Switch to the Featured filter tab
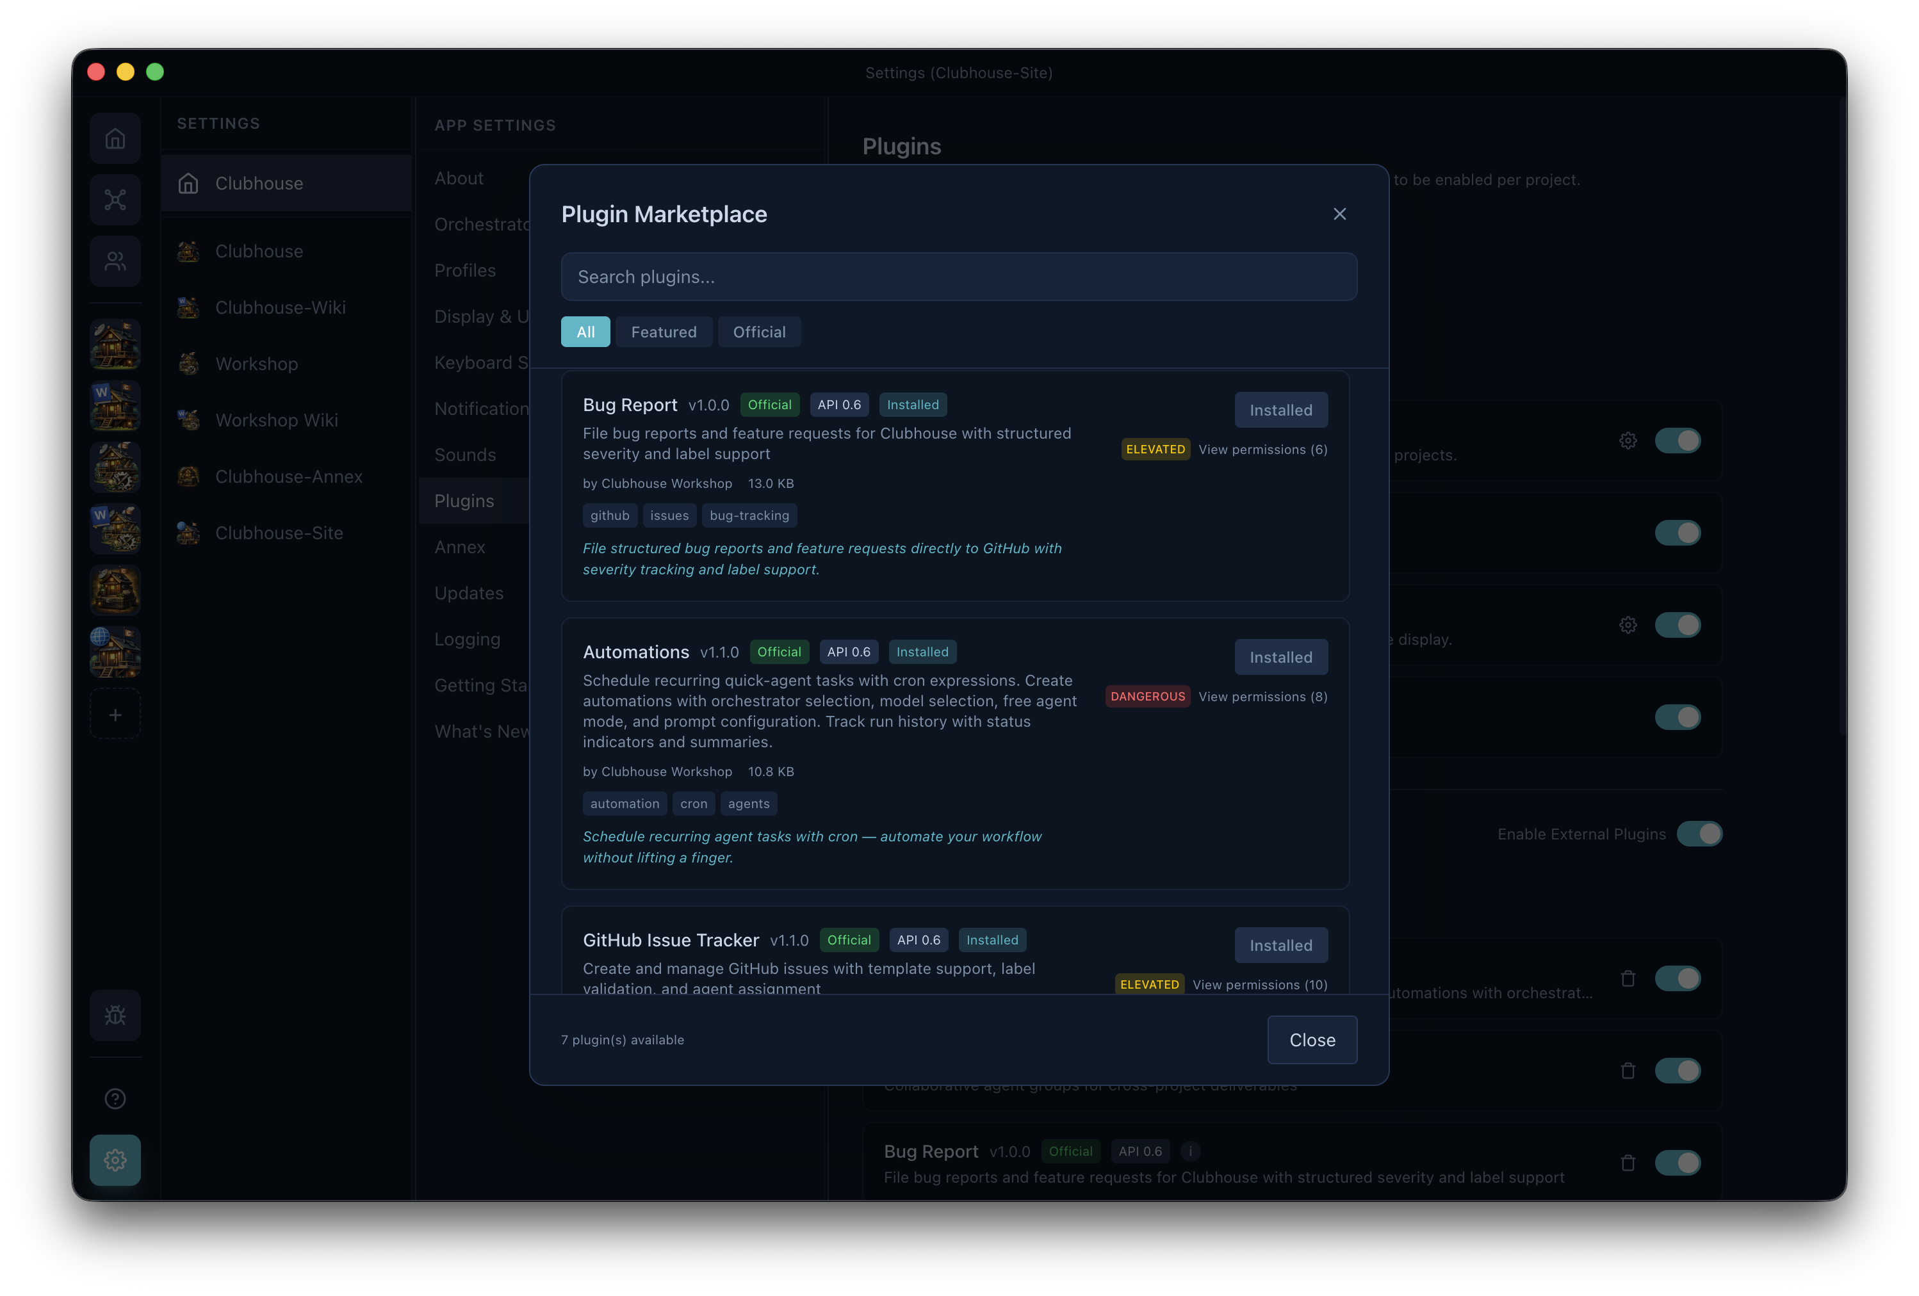 [x=664, y=332]
